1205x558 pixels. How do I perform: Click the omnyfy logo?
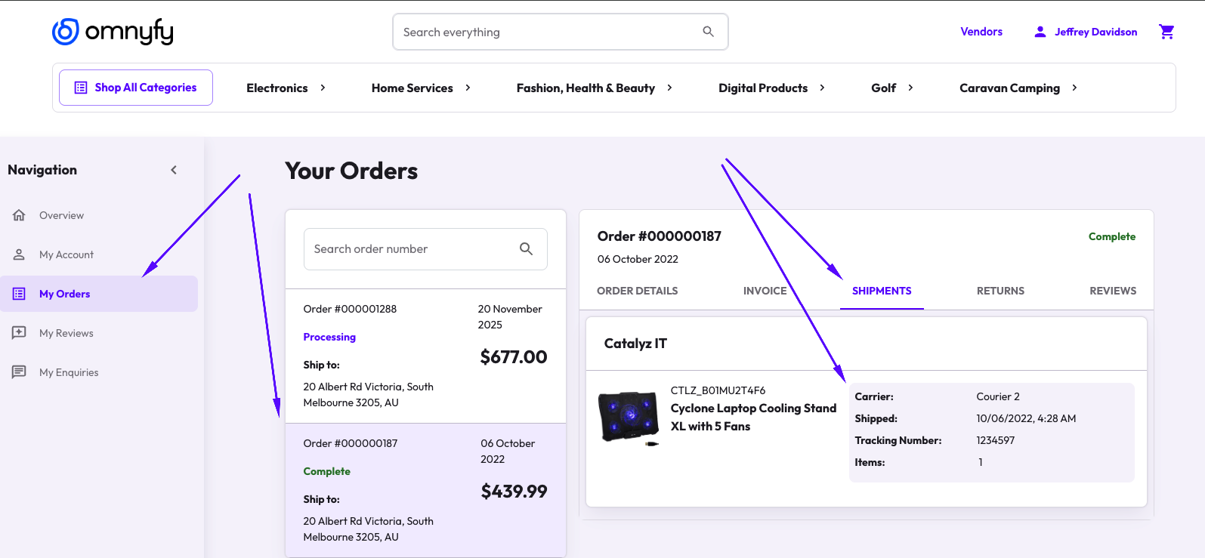coord(113,32)
